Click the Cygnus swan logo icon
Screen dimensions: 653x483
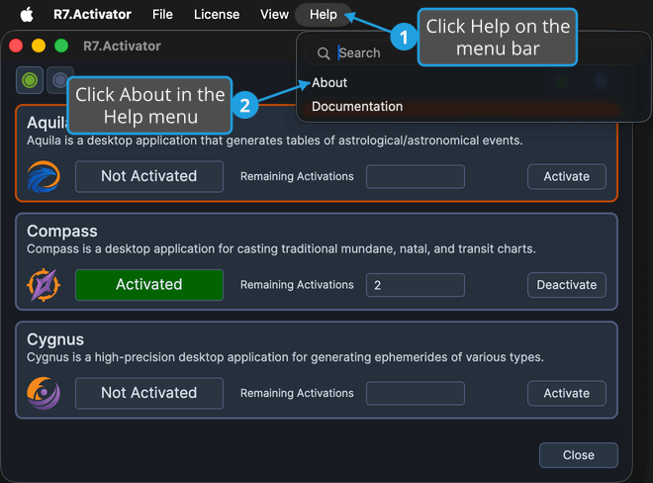pos(44,393)
